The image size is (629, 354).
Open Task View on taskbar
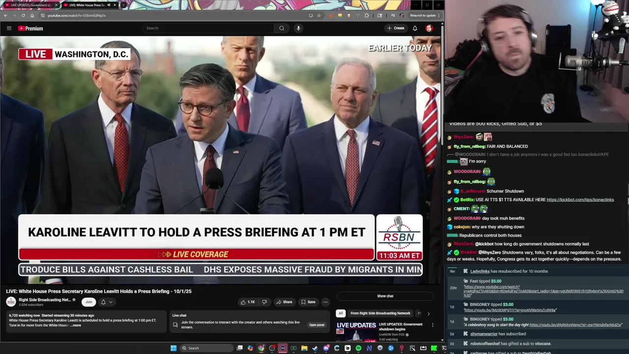pyautogui.click(x=239, y=348)
